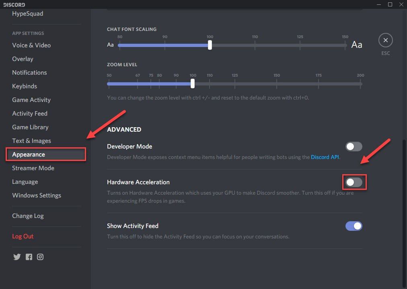Turn on Hardware Acceleration switch
This screenshot has width=407, height=289.
pos(354,182)
